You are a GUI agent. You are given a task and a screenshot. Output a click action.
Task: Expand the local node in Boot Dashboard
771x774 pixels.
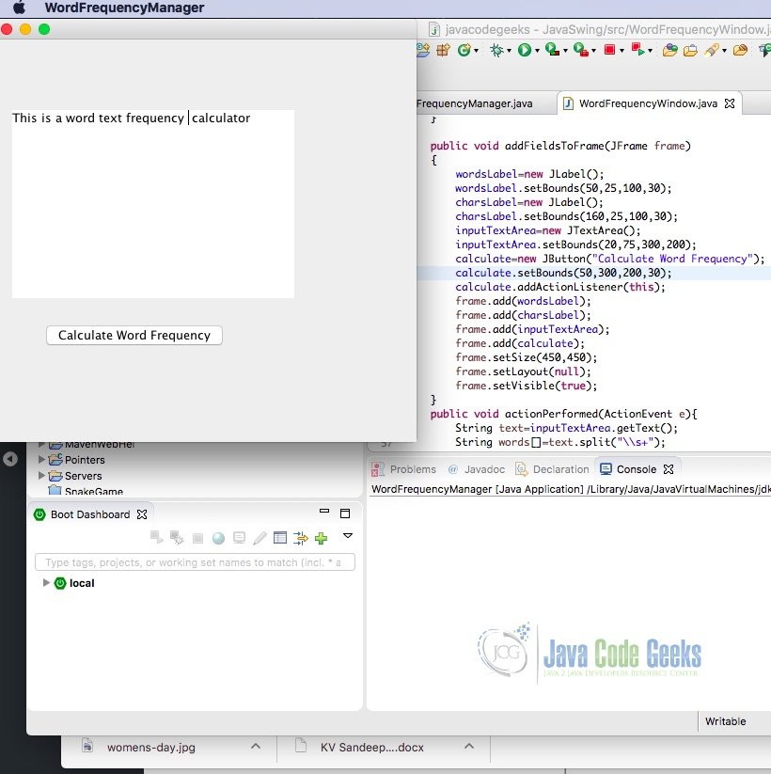46,582
